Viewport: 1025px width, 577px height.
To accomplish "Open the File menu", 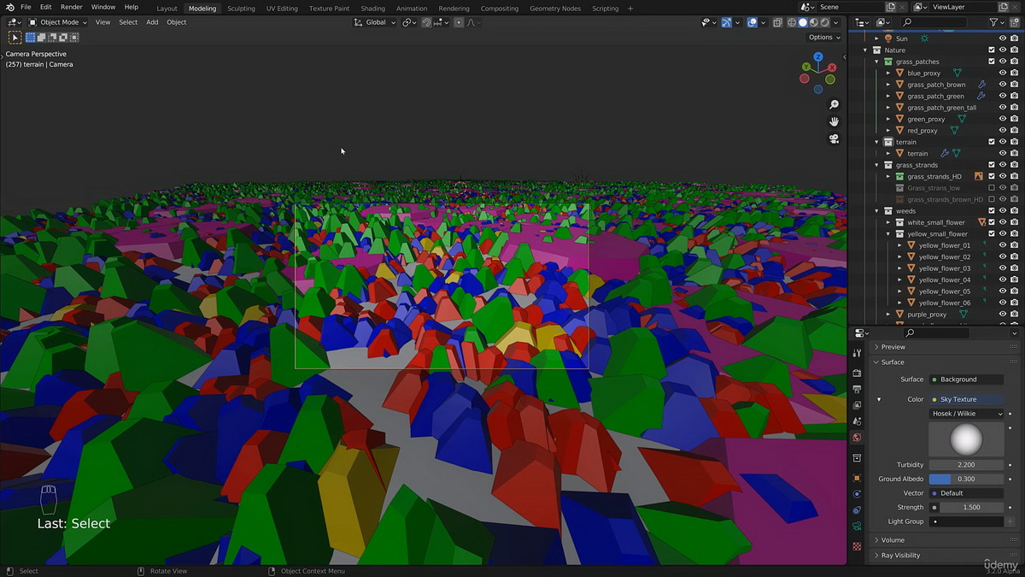I will pyautogui.click(x=26, y=7).
